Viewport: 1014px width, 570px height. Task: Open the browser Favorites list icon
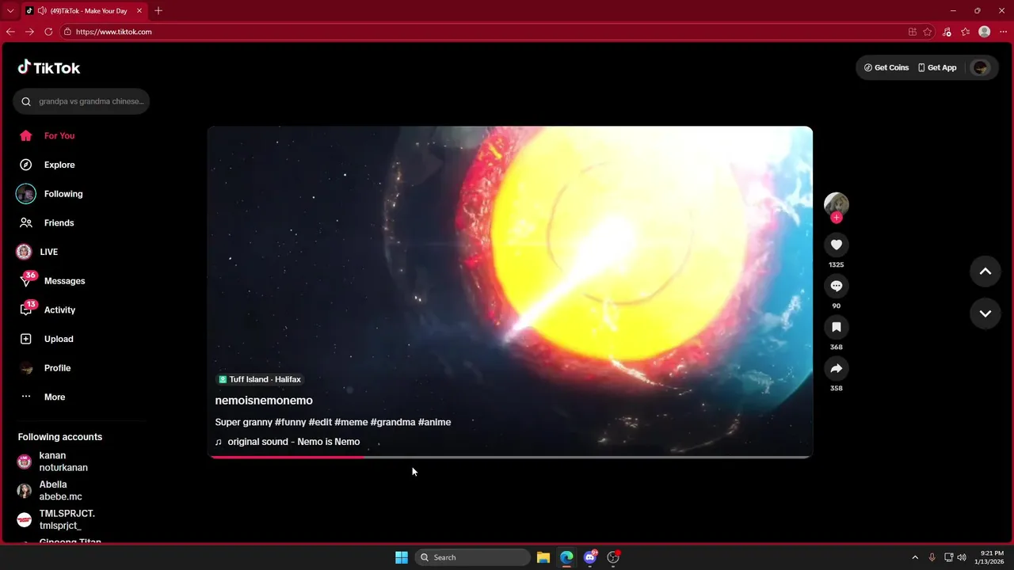(966, 32)
